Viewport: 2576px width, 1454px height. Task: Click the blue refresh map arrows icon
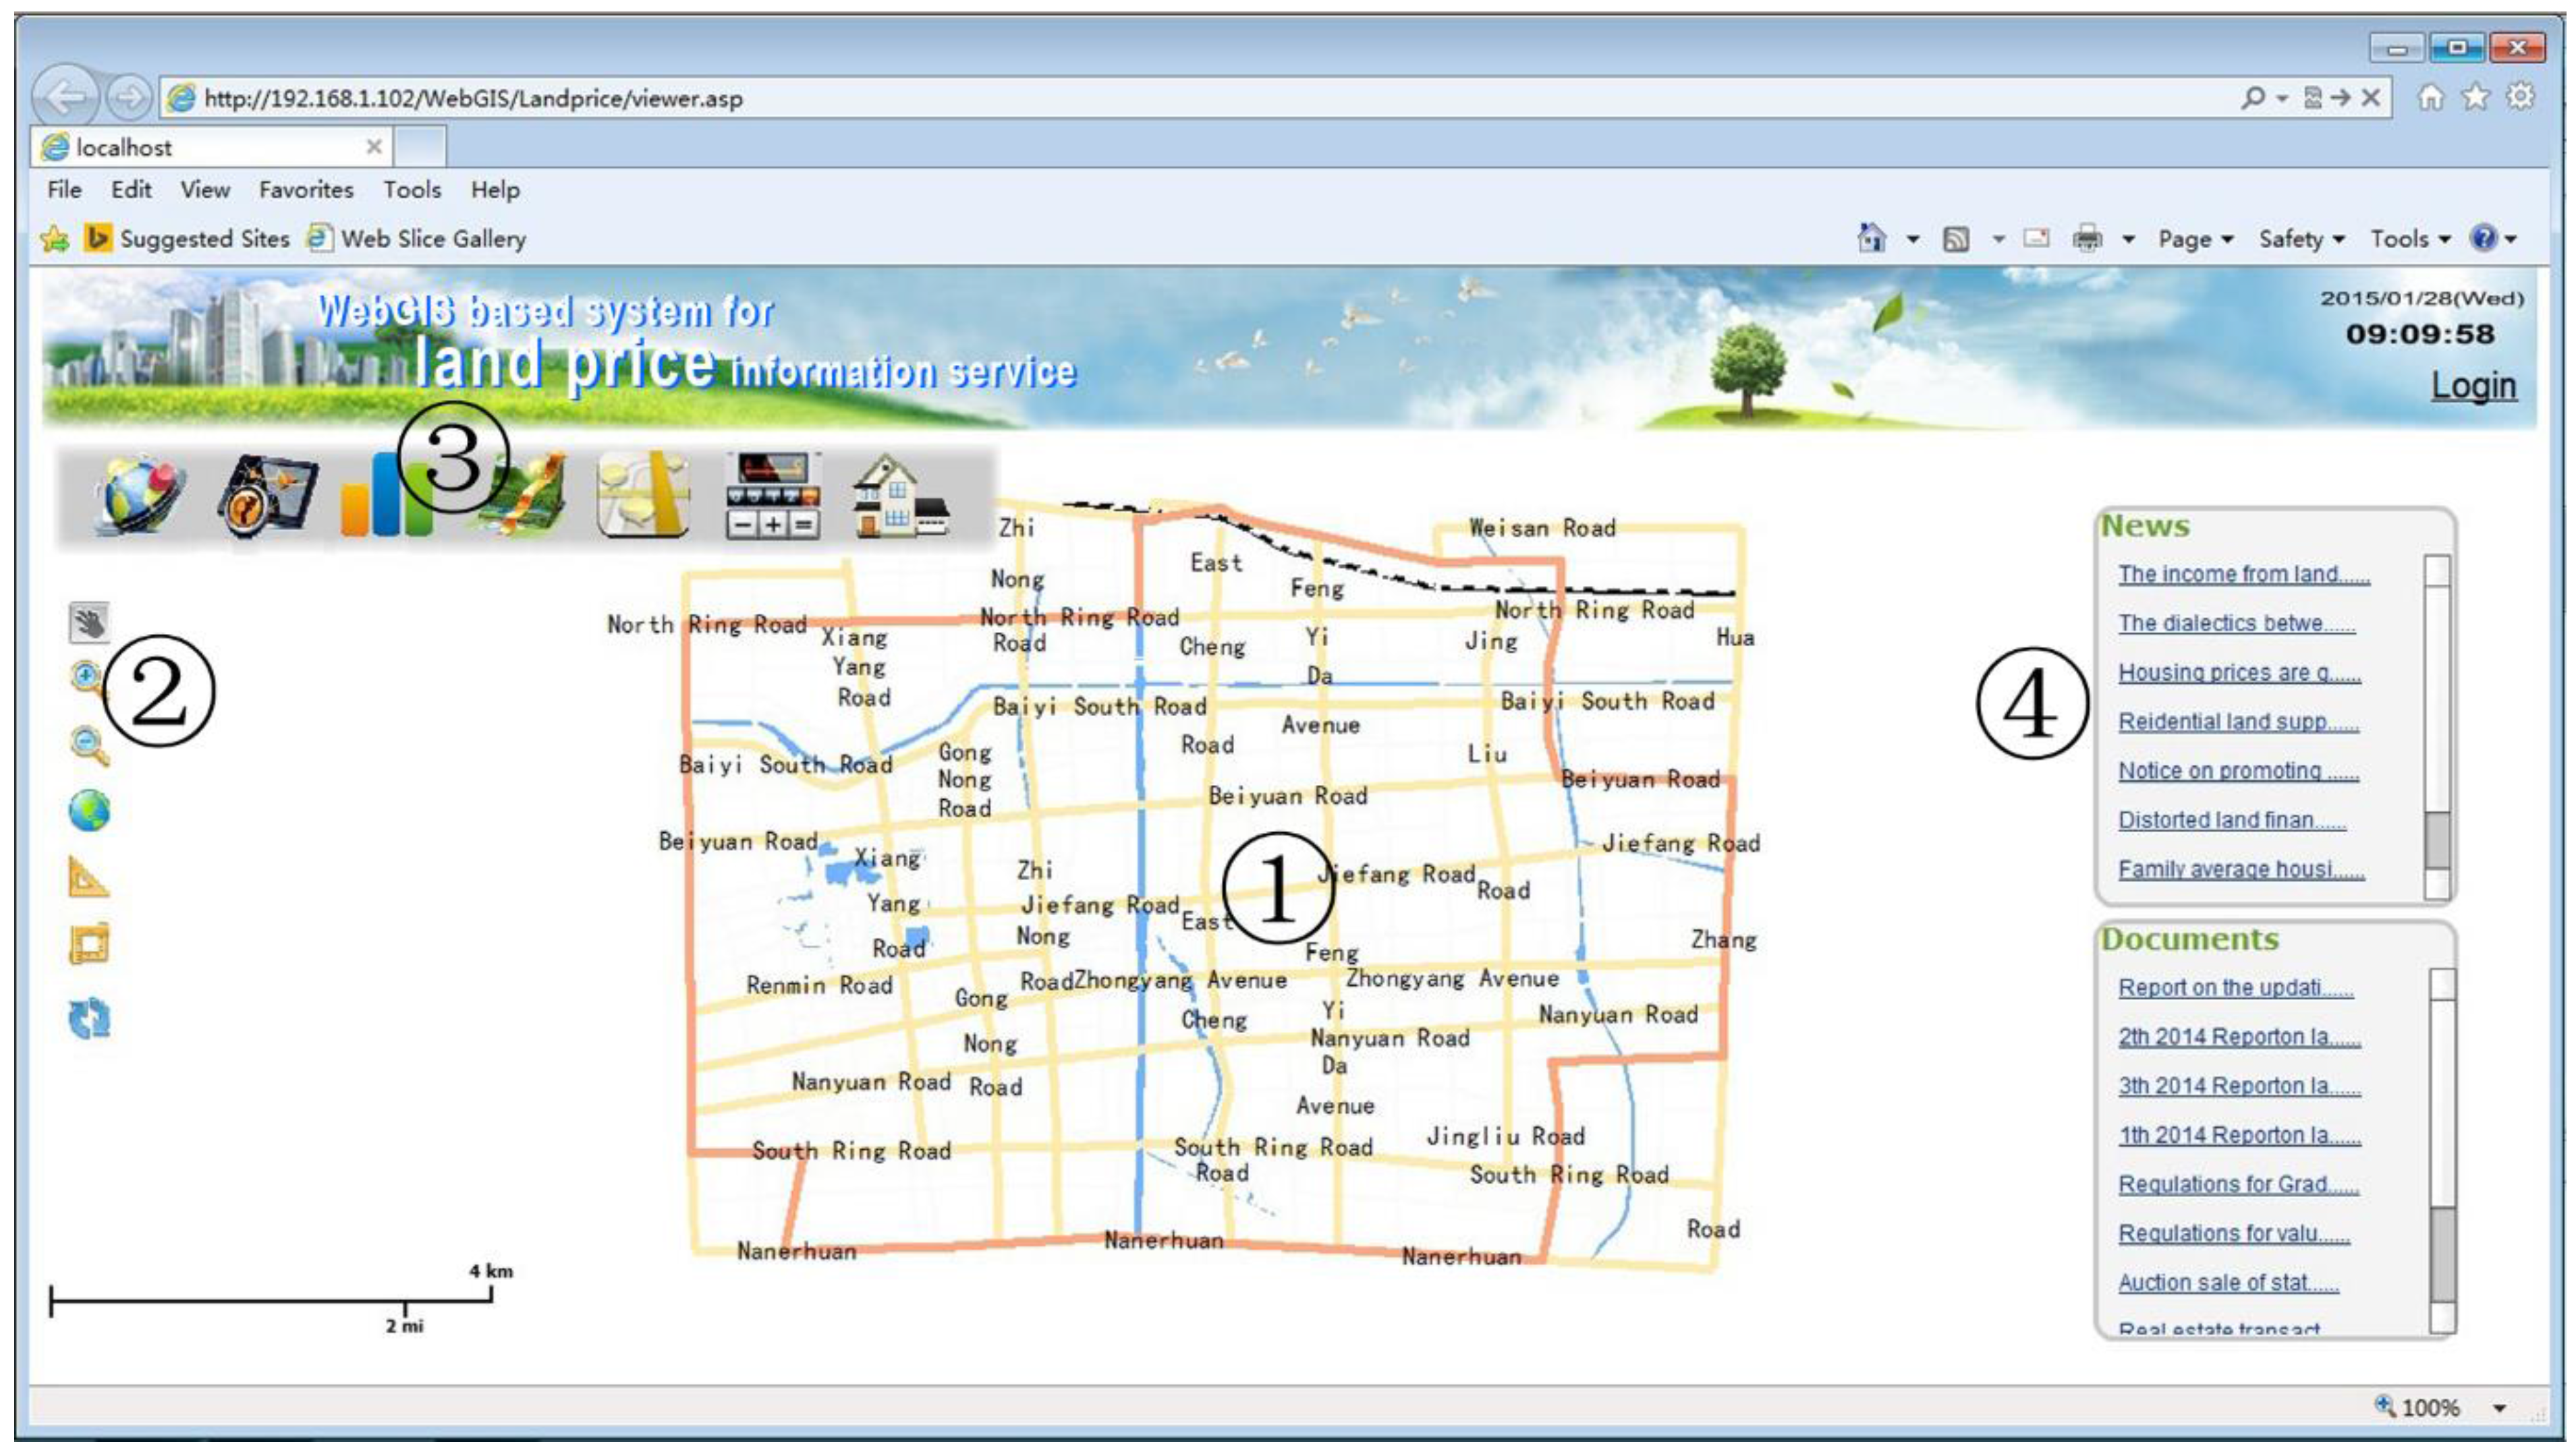[x=89, y=1018]
